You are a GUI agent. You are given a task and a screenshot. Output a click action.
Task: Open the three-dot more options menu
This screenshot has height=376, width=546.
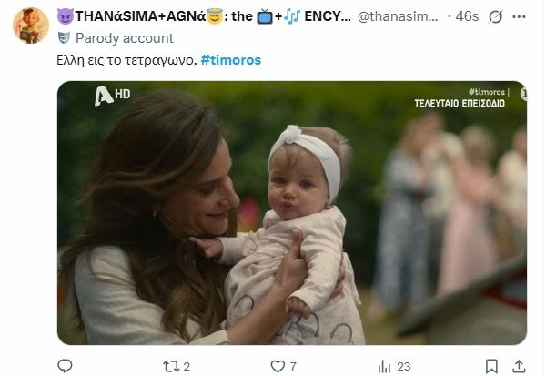[519, 16]
